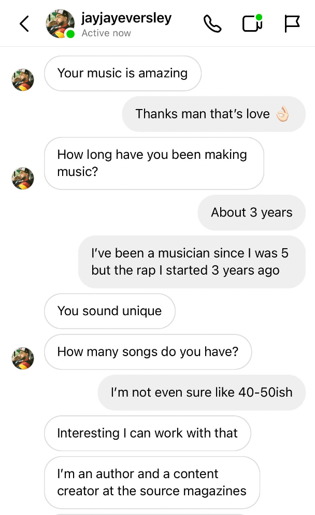Open the jayjayeversley username link

[x=126, y=18]
